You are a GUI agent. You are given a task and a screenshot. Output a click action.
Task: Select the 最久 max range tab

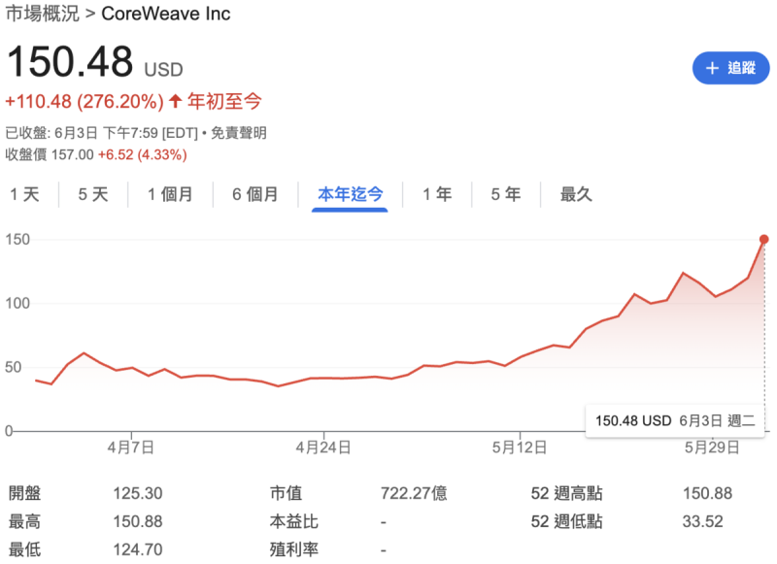tap(576, 194)
